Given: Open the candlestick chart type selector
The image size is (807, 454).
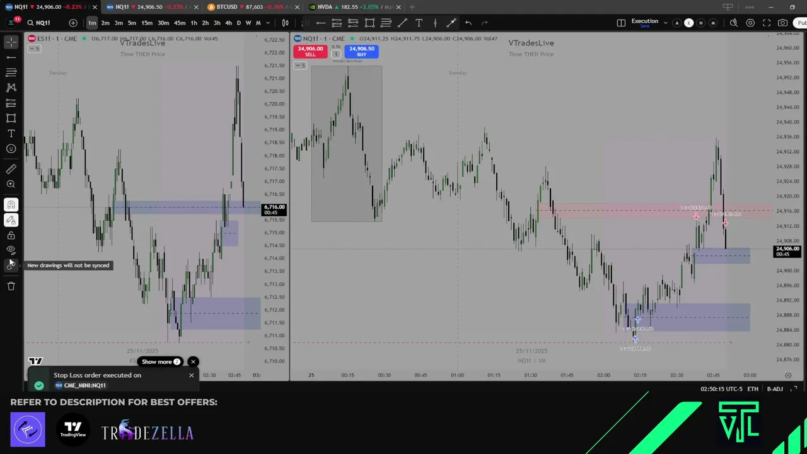Looking at the screenshot, I should coord(286,23).
